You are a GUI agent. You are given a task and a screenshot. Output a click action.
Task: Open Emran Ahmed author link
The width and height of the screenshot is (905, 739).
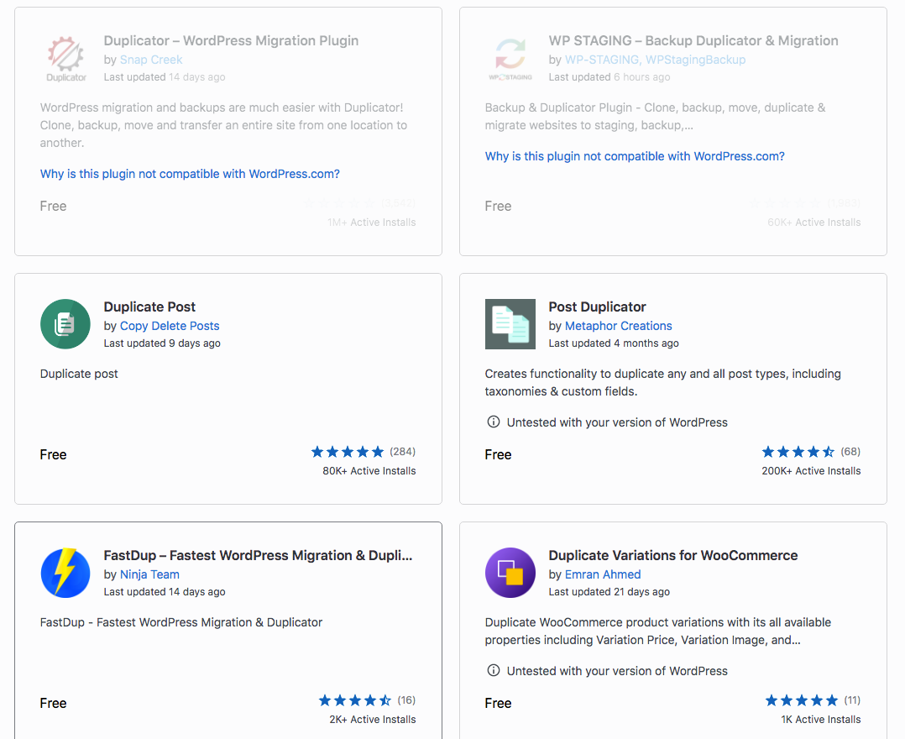tap(603, 574)
